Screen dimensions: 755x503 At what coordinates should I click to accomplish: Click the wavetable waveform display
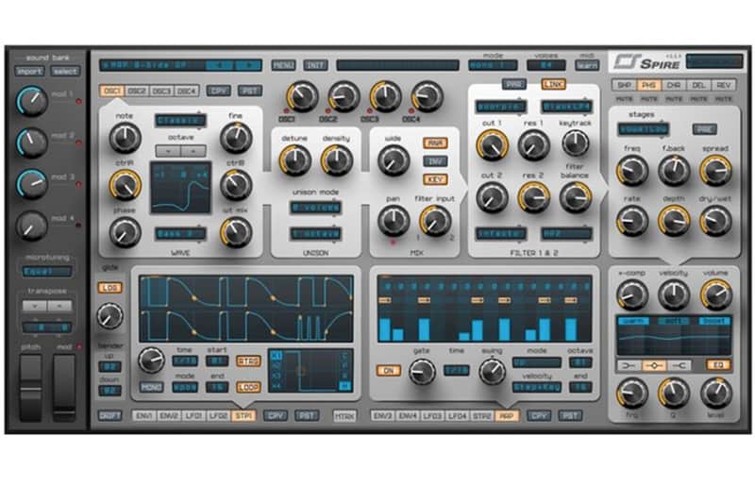coord(180,188)
